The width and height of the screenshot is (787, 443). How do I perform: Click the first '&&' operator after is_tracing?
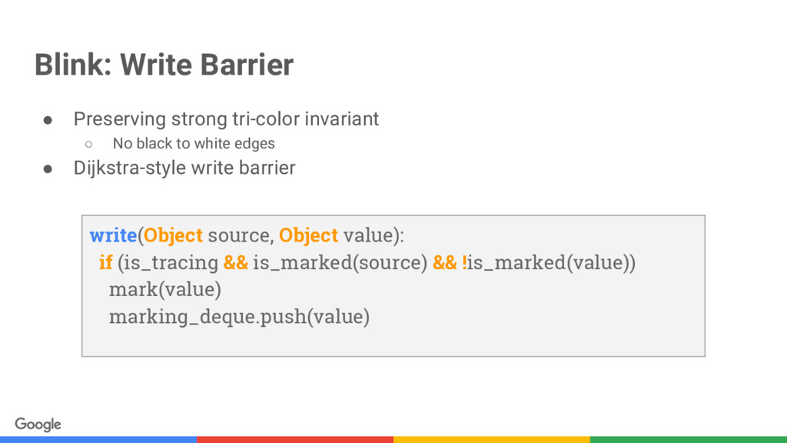pos(236,262)
